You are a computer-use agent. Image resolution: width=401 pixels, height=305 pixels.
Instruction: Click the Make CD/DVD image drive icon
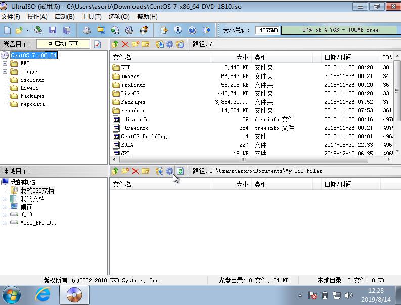click(86, 30)
